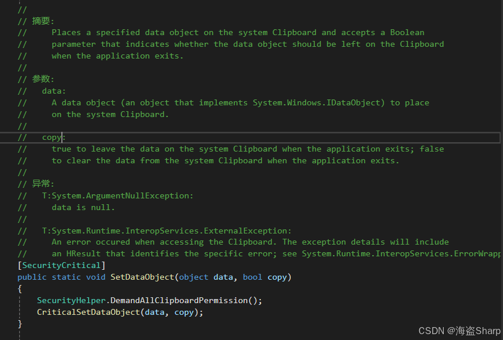The image size is (503, 340).
Task: Click the SecurityHelper identifier
Action: 70,300
